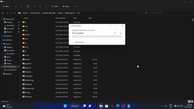Open the Sort dropdown
This screenshot has height=109, width=194.
(x=55, y=6)
